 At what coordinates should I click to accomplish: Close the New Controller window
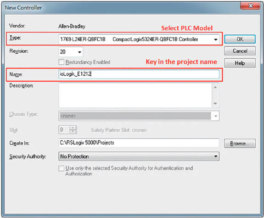pyautogui.click(x=250, y=6)
